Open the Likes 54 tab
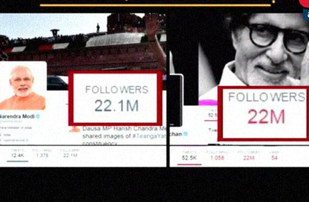This screenshot has height=202, width=309. tap(274, 155)
